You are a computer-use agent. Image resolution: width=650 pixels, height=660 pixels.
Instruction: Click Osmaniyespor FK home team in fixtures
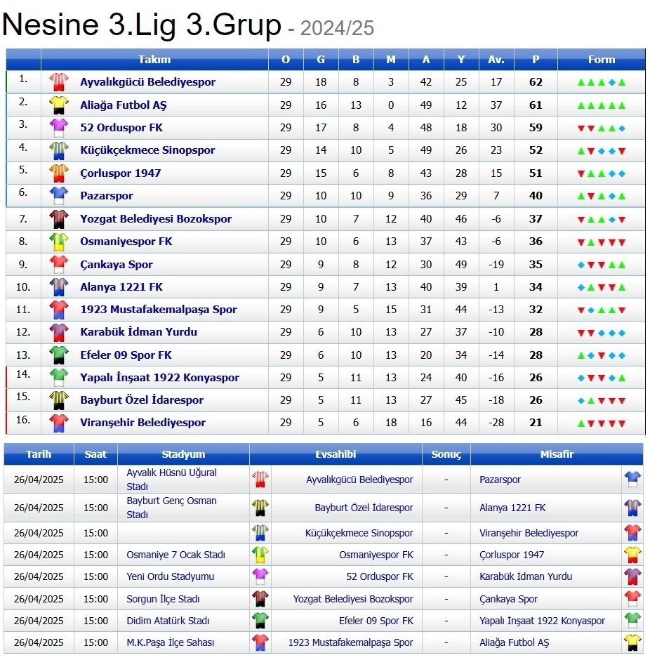coord(376,555)
